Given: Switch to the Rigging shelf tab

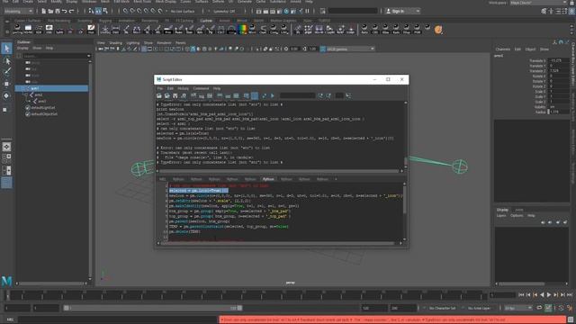Looking at the screenshot, I should (x=105, y=21).
